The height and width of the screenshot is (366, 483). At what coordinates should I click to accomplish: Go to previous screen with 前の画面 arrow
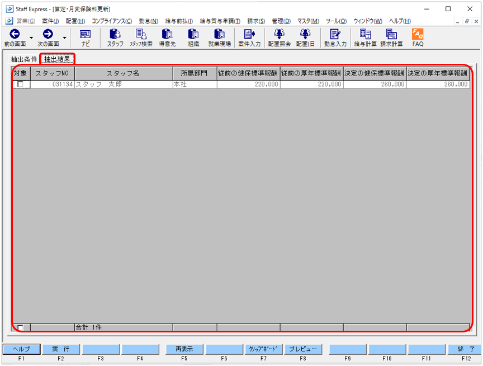(15, 37)
